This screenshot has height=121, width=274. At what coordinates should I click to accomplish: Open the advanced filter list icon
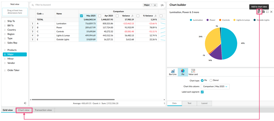coord(162,5)
